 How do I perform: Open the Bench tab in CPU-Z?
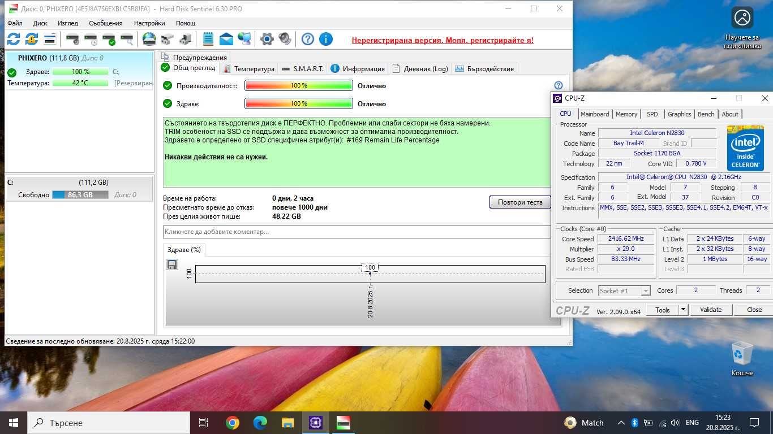click(706, 114)
